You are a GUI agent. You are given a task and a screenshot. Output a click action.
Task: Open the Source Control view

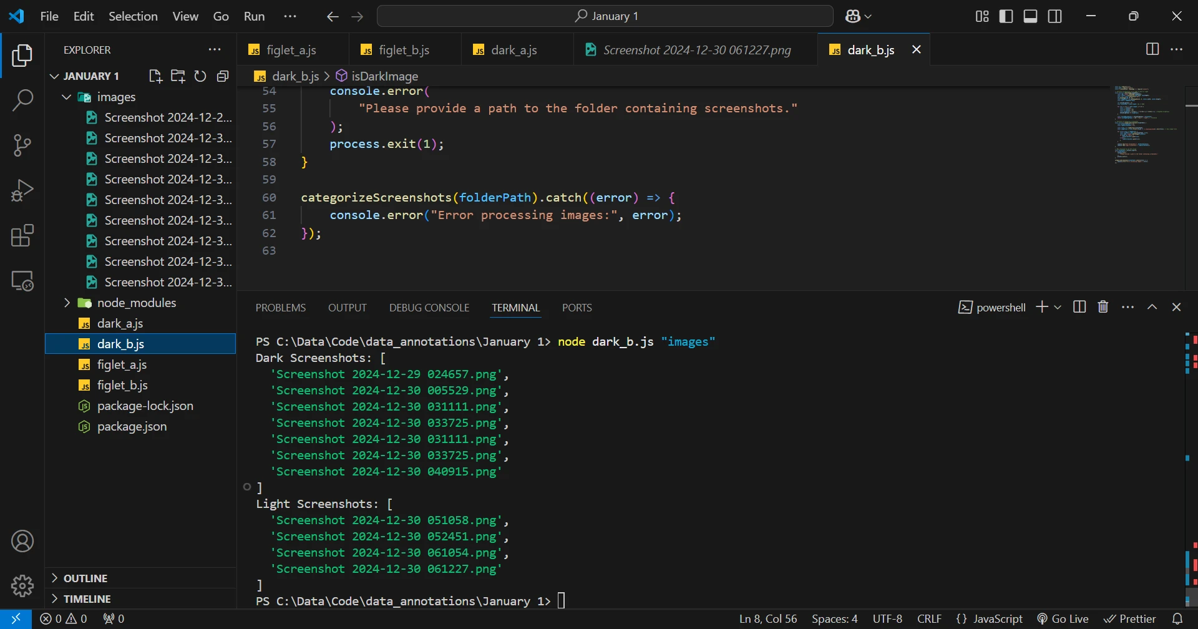[x=22, y=145]
